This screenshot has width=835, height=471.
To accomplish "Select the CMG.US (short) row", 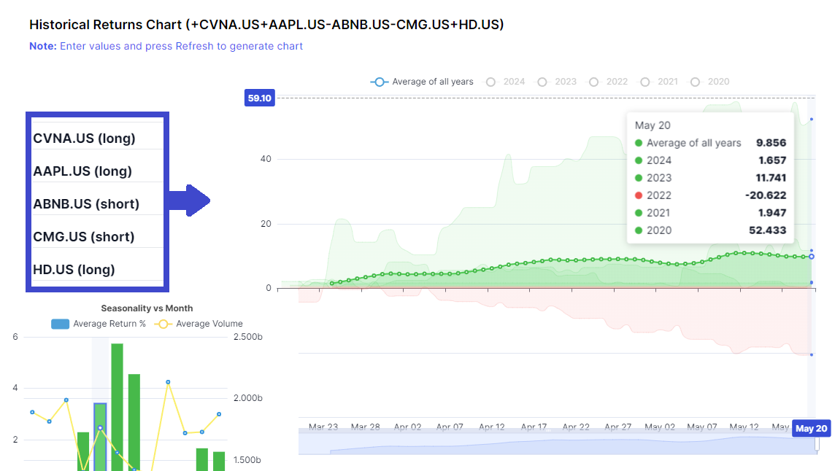I will [98, 237].
